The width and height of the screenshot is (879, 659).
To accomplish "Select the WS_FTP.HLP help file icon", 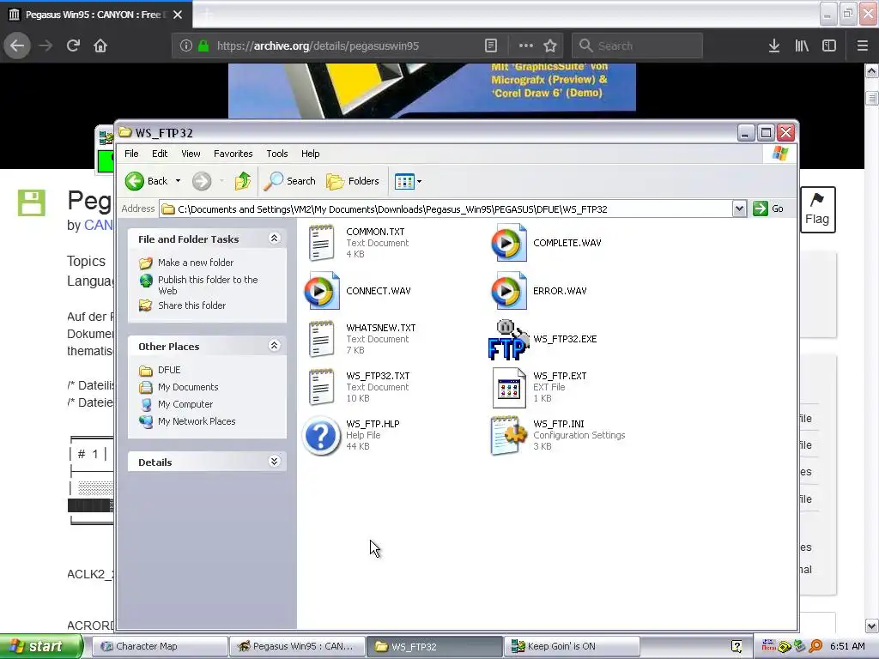I will coord(321,435).
